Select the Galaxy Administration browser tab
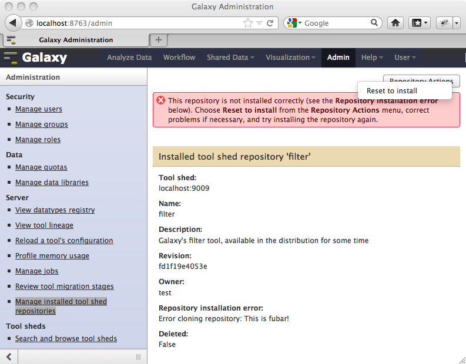Screen dimensions: 466x364 [76, 40]
